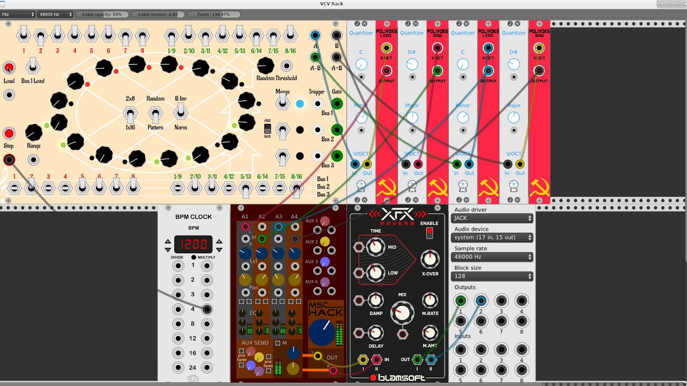This screenshot has height=386, width=687.
Task: Click the A-B output jack
Action: click(315, 57)
